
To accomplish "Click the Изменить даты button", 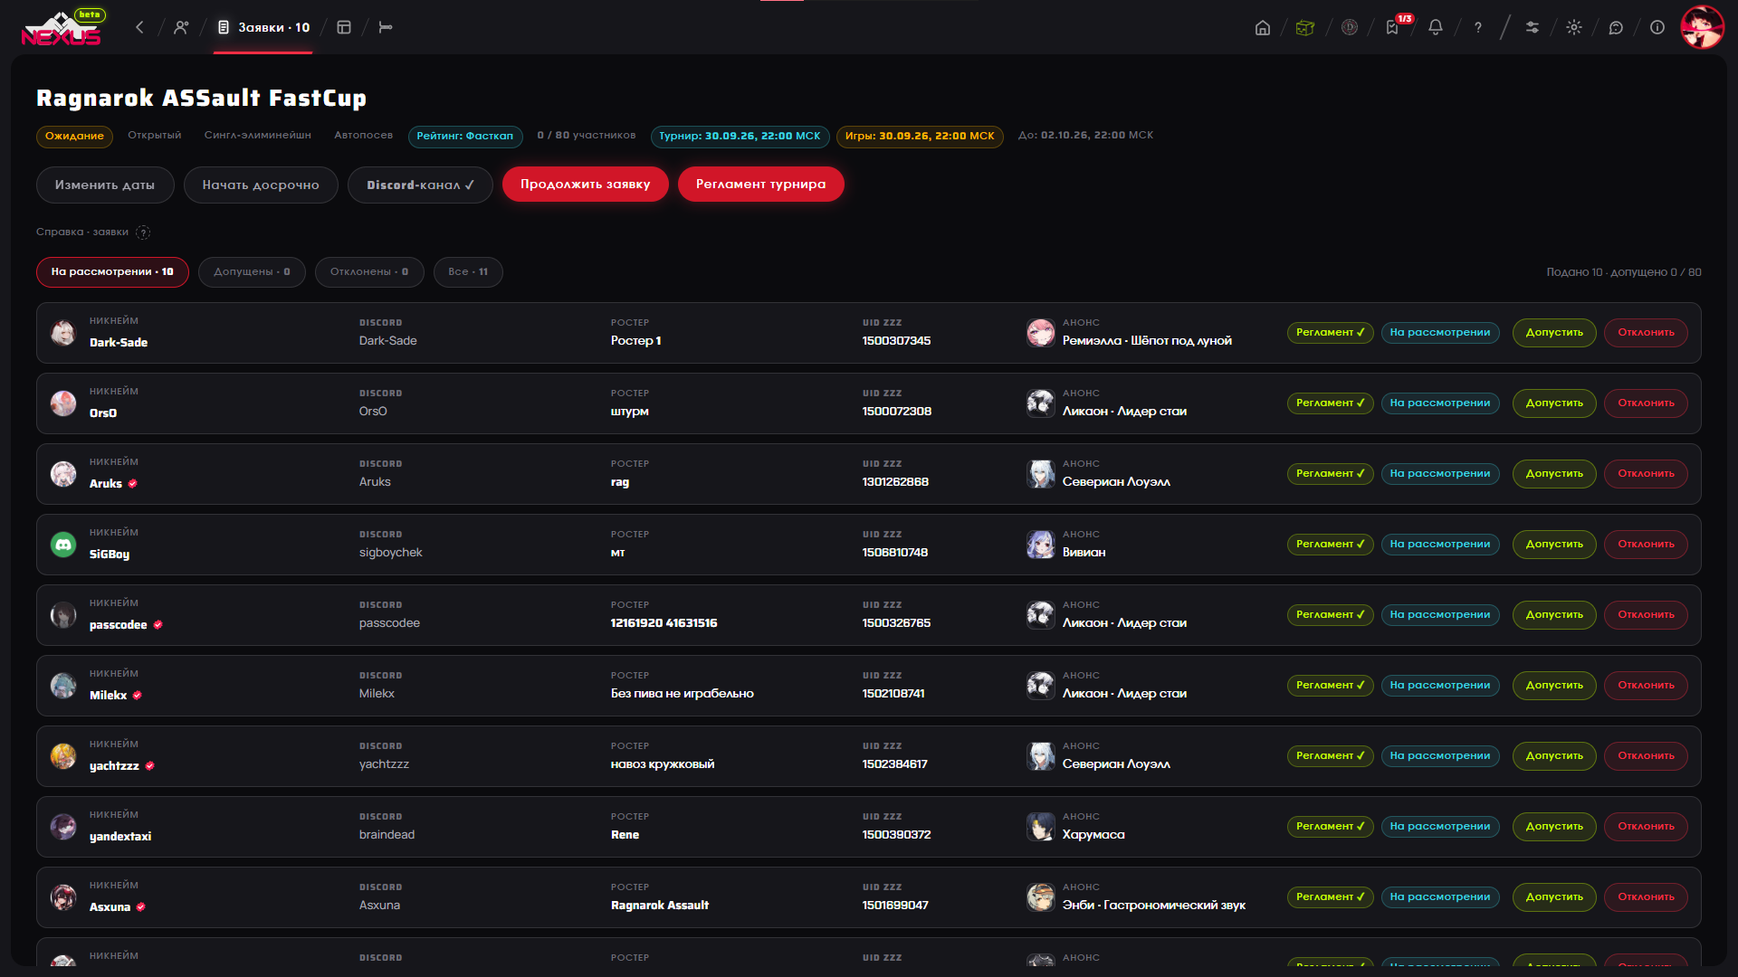I will pos(105,185).
